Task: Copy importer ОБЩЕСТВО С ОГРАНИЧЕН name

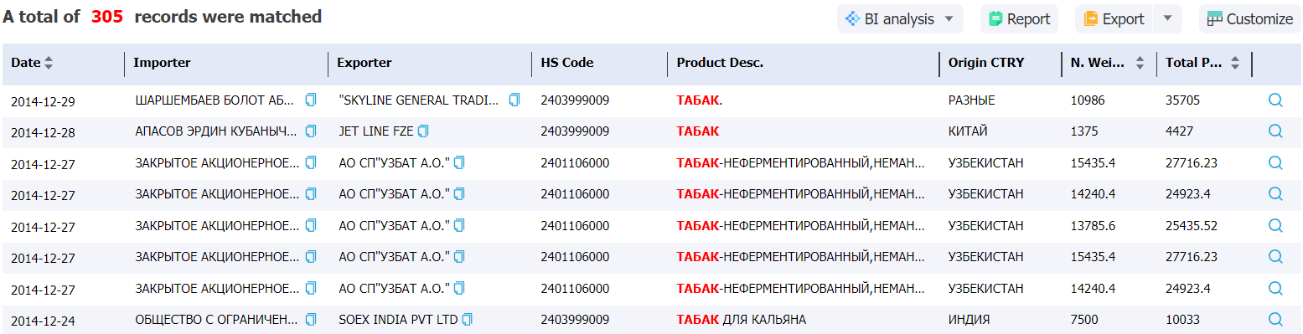Action: 311,319
